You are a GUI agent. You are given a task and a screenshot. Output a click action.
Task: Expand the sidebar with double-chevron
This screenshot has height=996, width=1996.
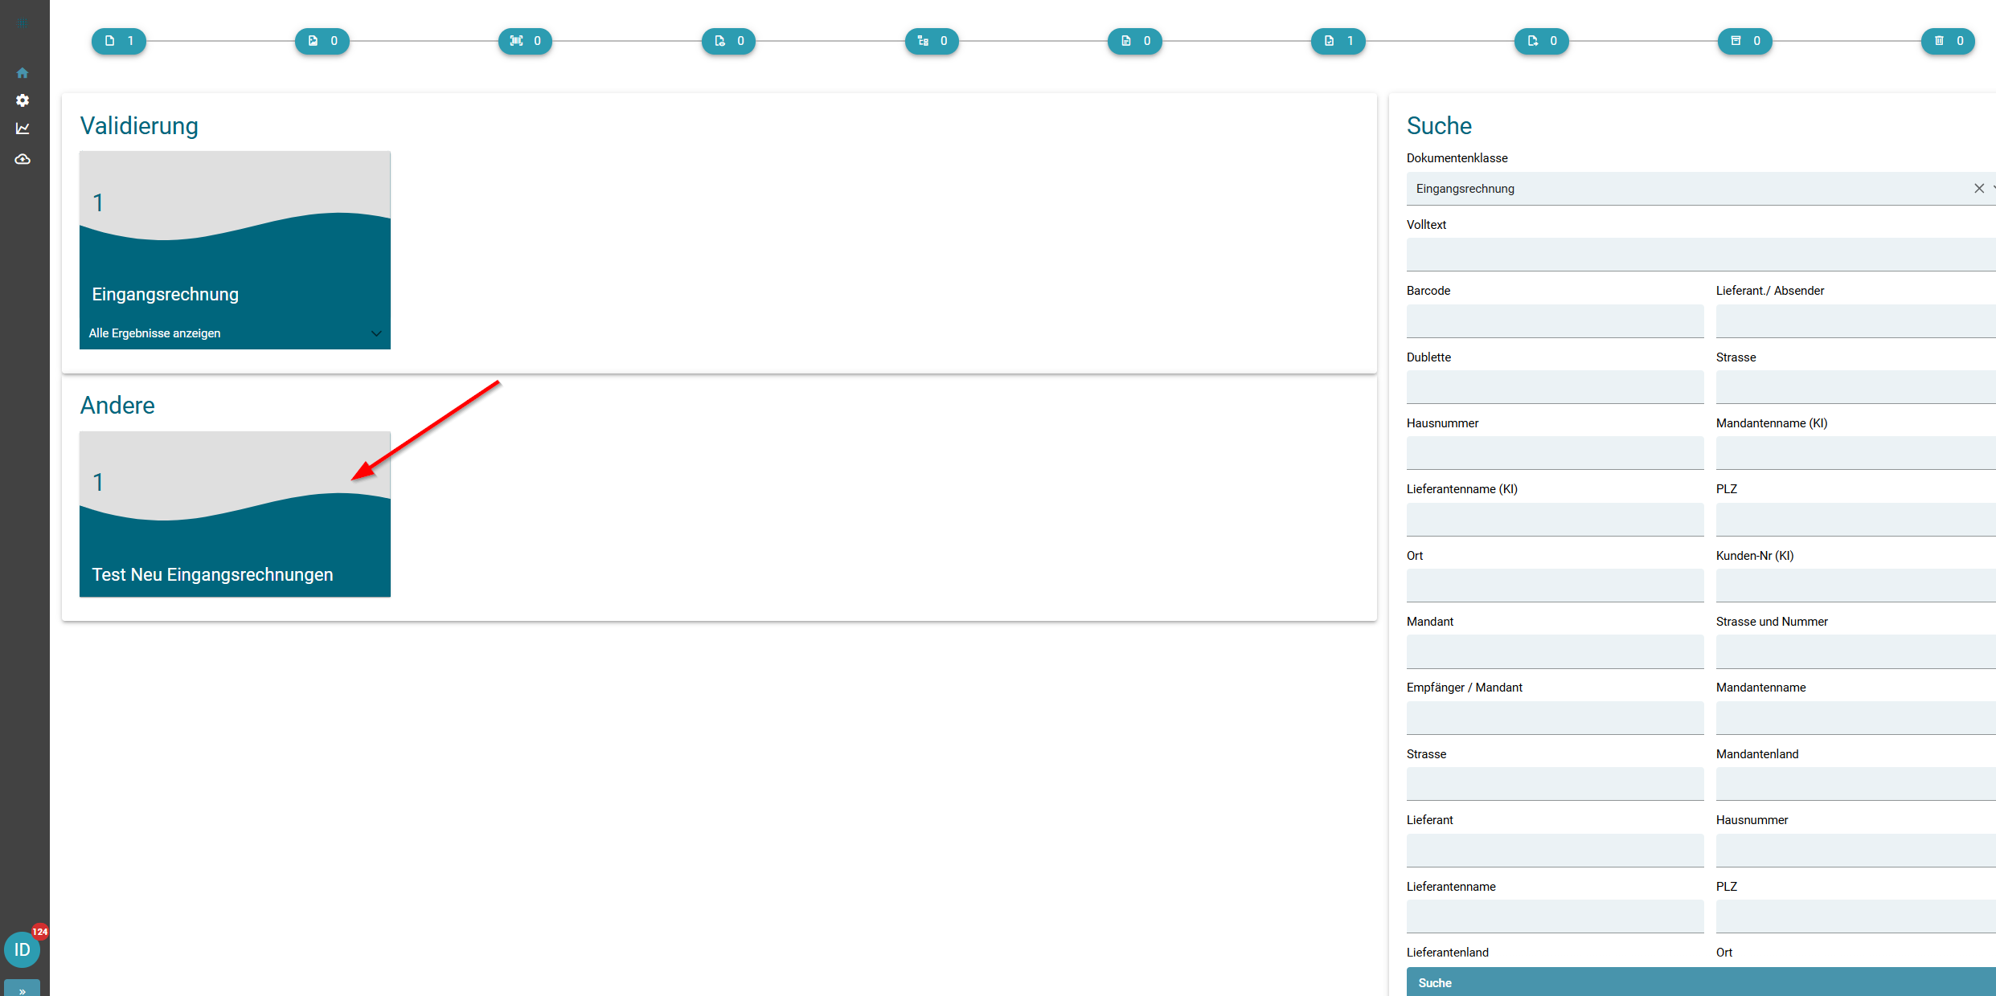23,990
